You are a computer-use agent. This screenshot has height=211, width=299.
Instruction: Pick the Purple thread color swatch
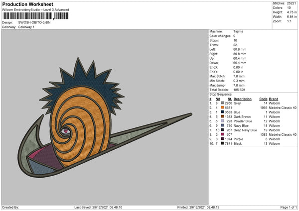coord(222,139)
